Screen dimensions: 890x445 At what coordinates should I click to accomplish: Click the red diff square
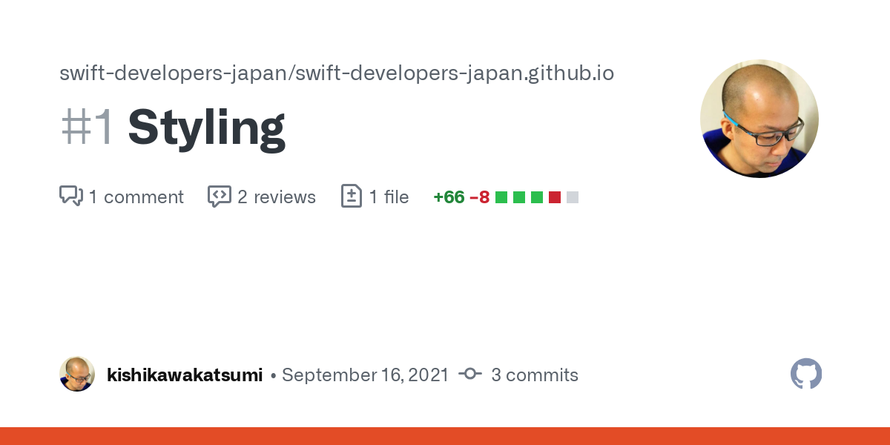click(x=555, y=197)
